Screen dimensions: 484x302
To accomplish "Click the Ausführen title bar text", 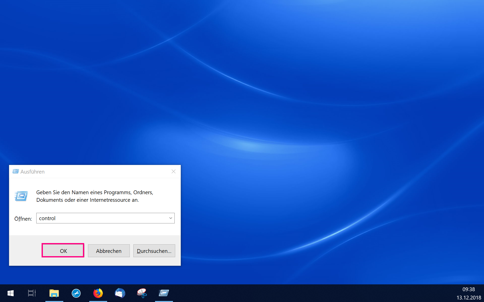I will point(33,172).
